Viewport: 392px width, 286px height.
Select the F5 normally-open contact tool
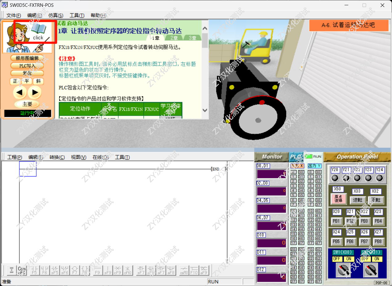(34, 270)
